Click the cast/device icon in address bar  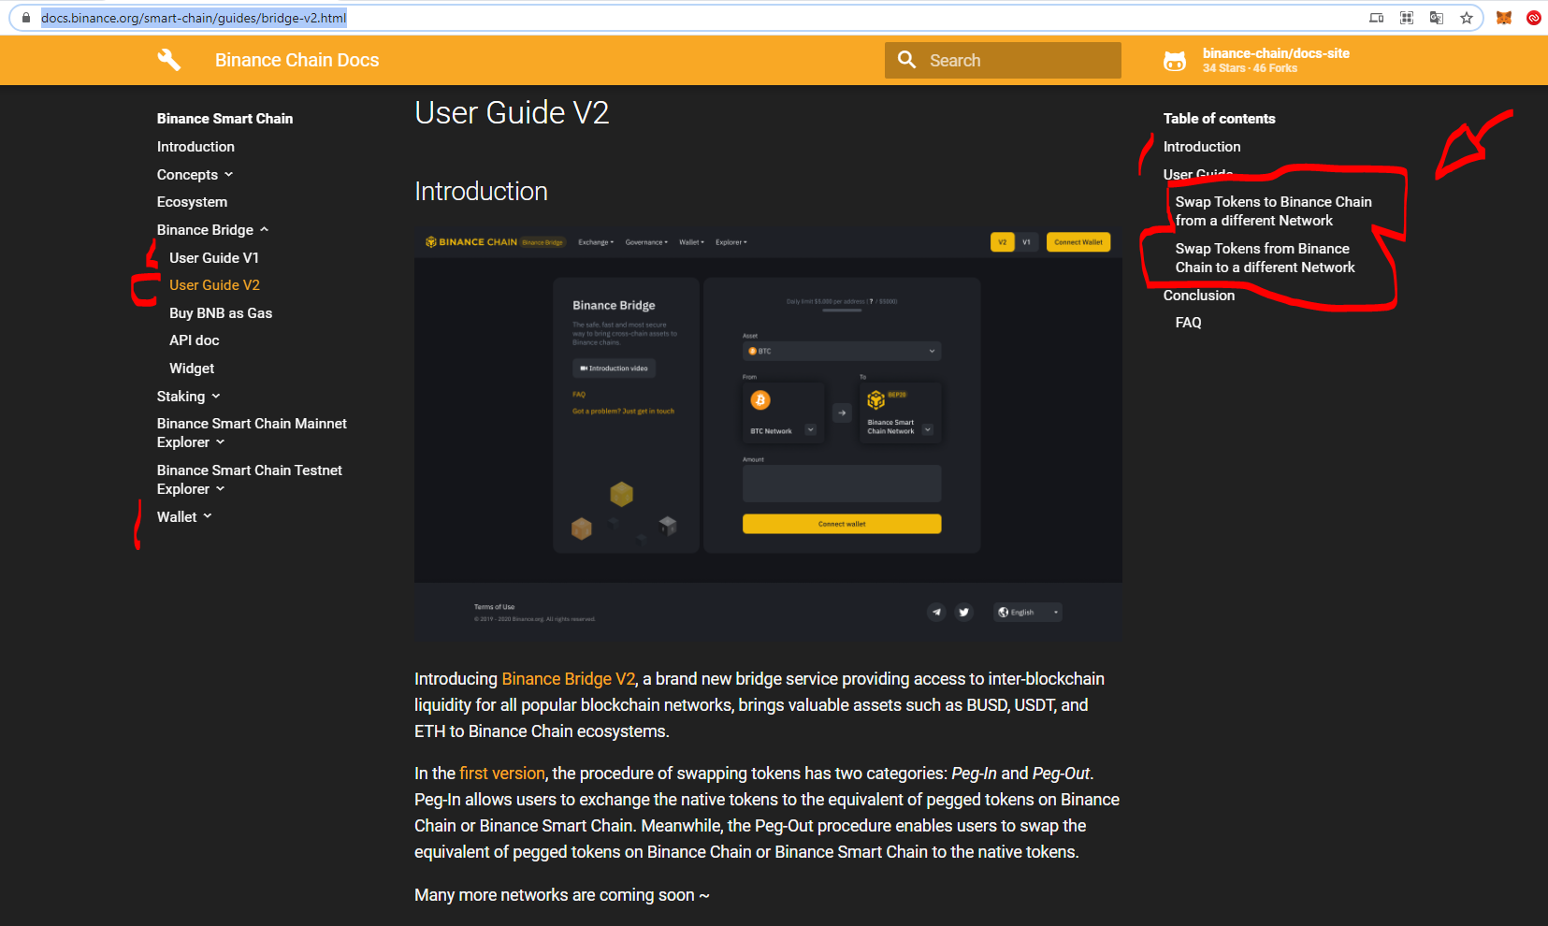point(1377,18)
